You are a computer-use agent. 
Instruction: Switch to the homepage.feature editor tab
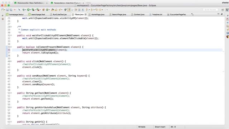pos(15,14)
